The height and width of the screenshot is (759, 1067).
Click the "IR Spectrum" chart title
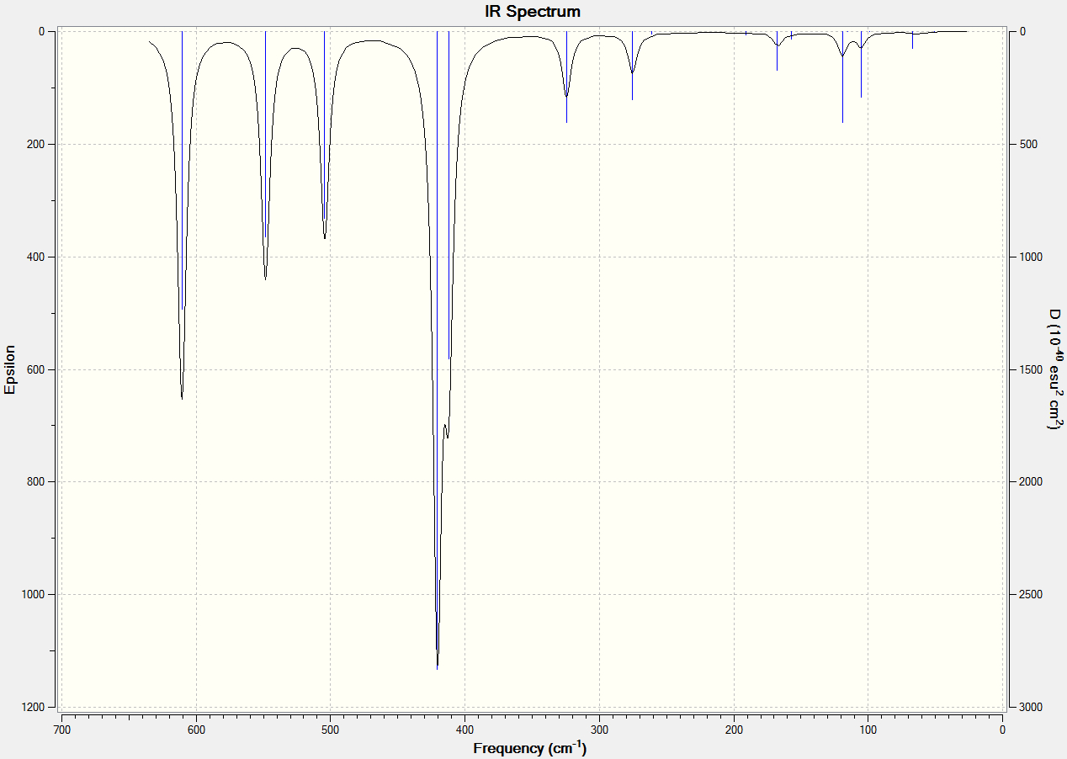coord(533,12)
